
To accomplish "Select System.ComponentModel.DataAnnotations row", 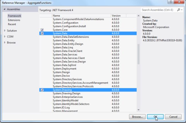I will click(88, 19).
